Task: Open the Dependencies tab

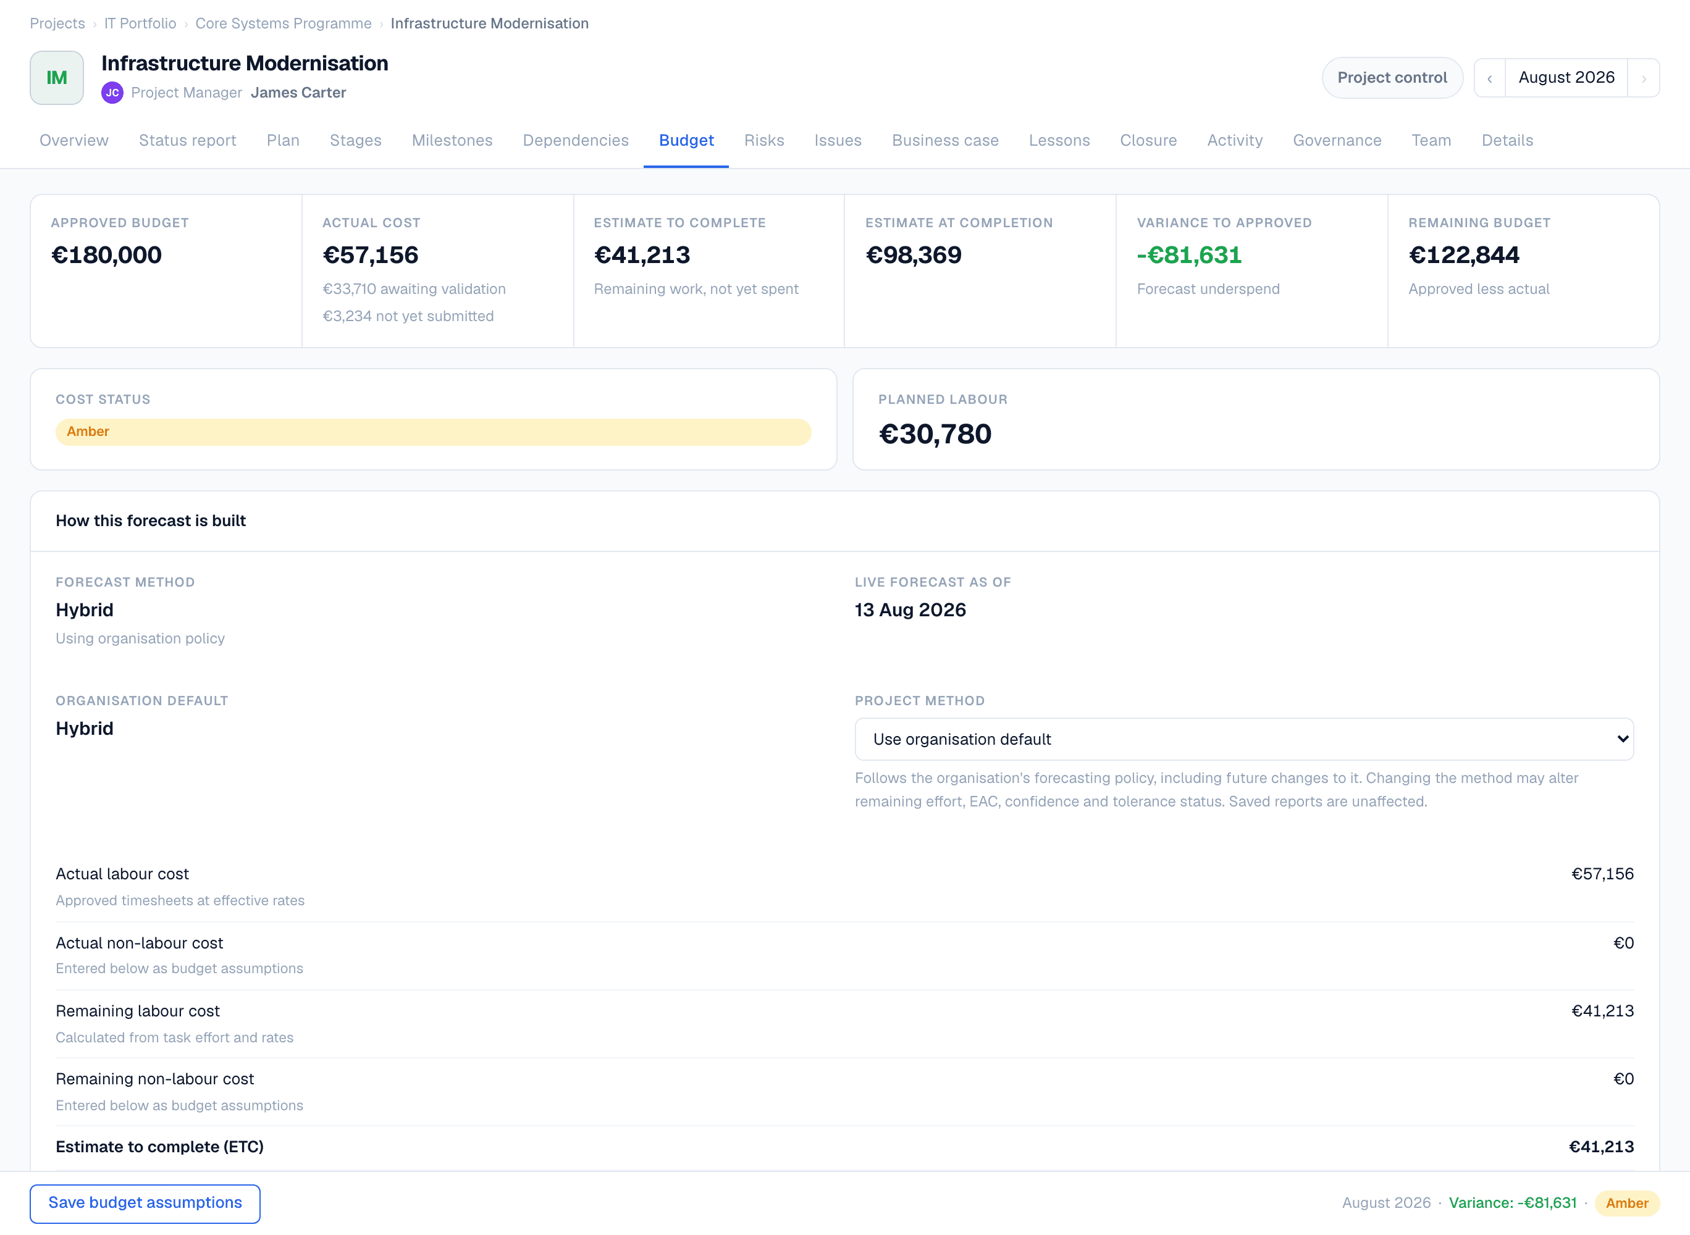Action: pos(576,141)
